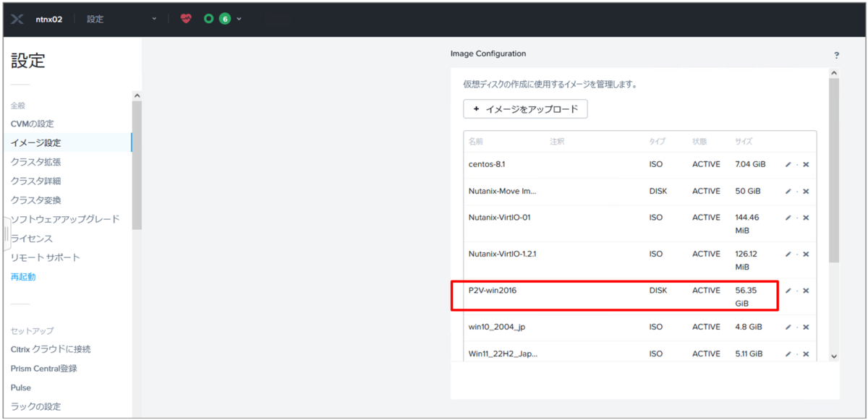868x420 pixels.
Task: Open リモート サポート in the sidebar
Action: (x=46, y=257)
